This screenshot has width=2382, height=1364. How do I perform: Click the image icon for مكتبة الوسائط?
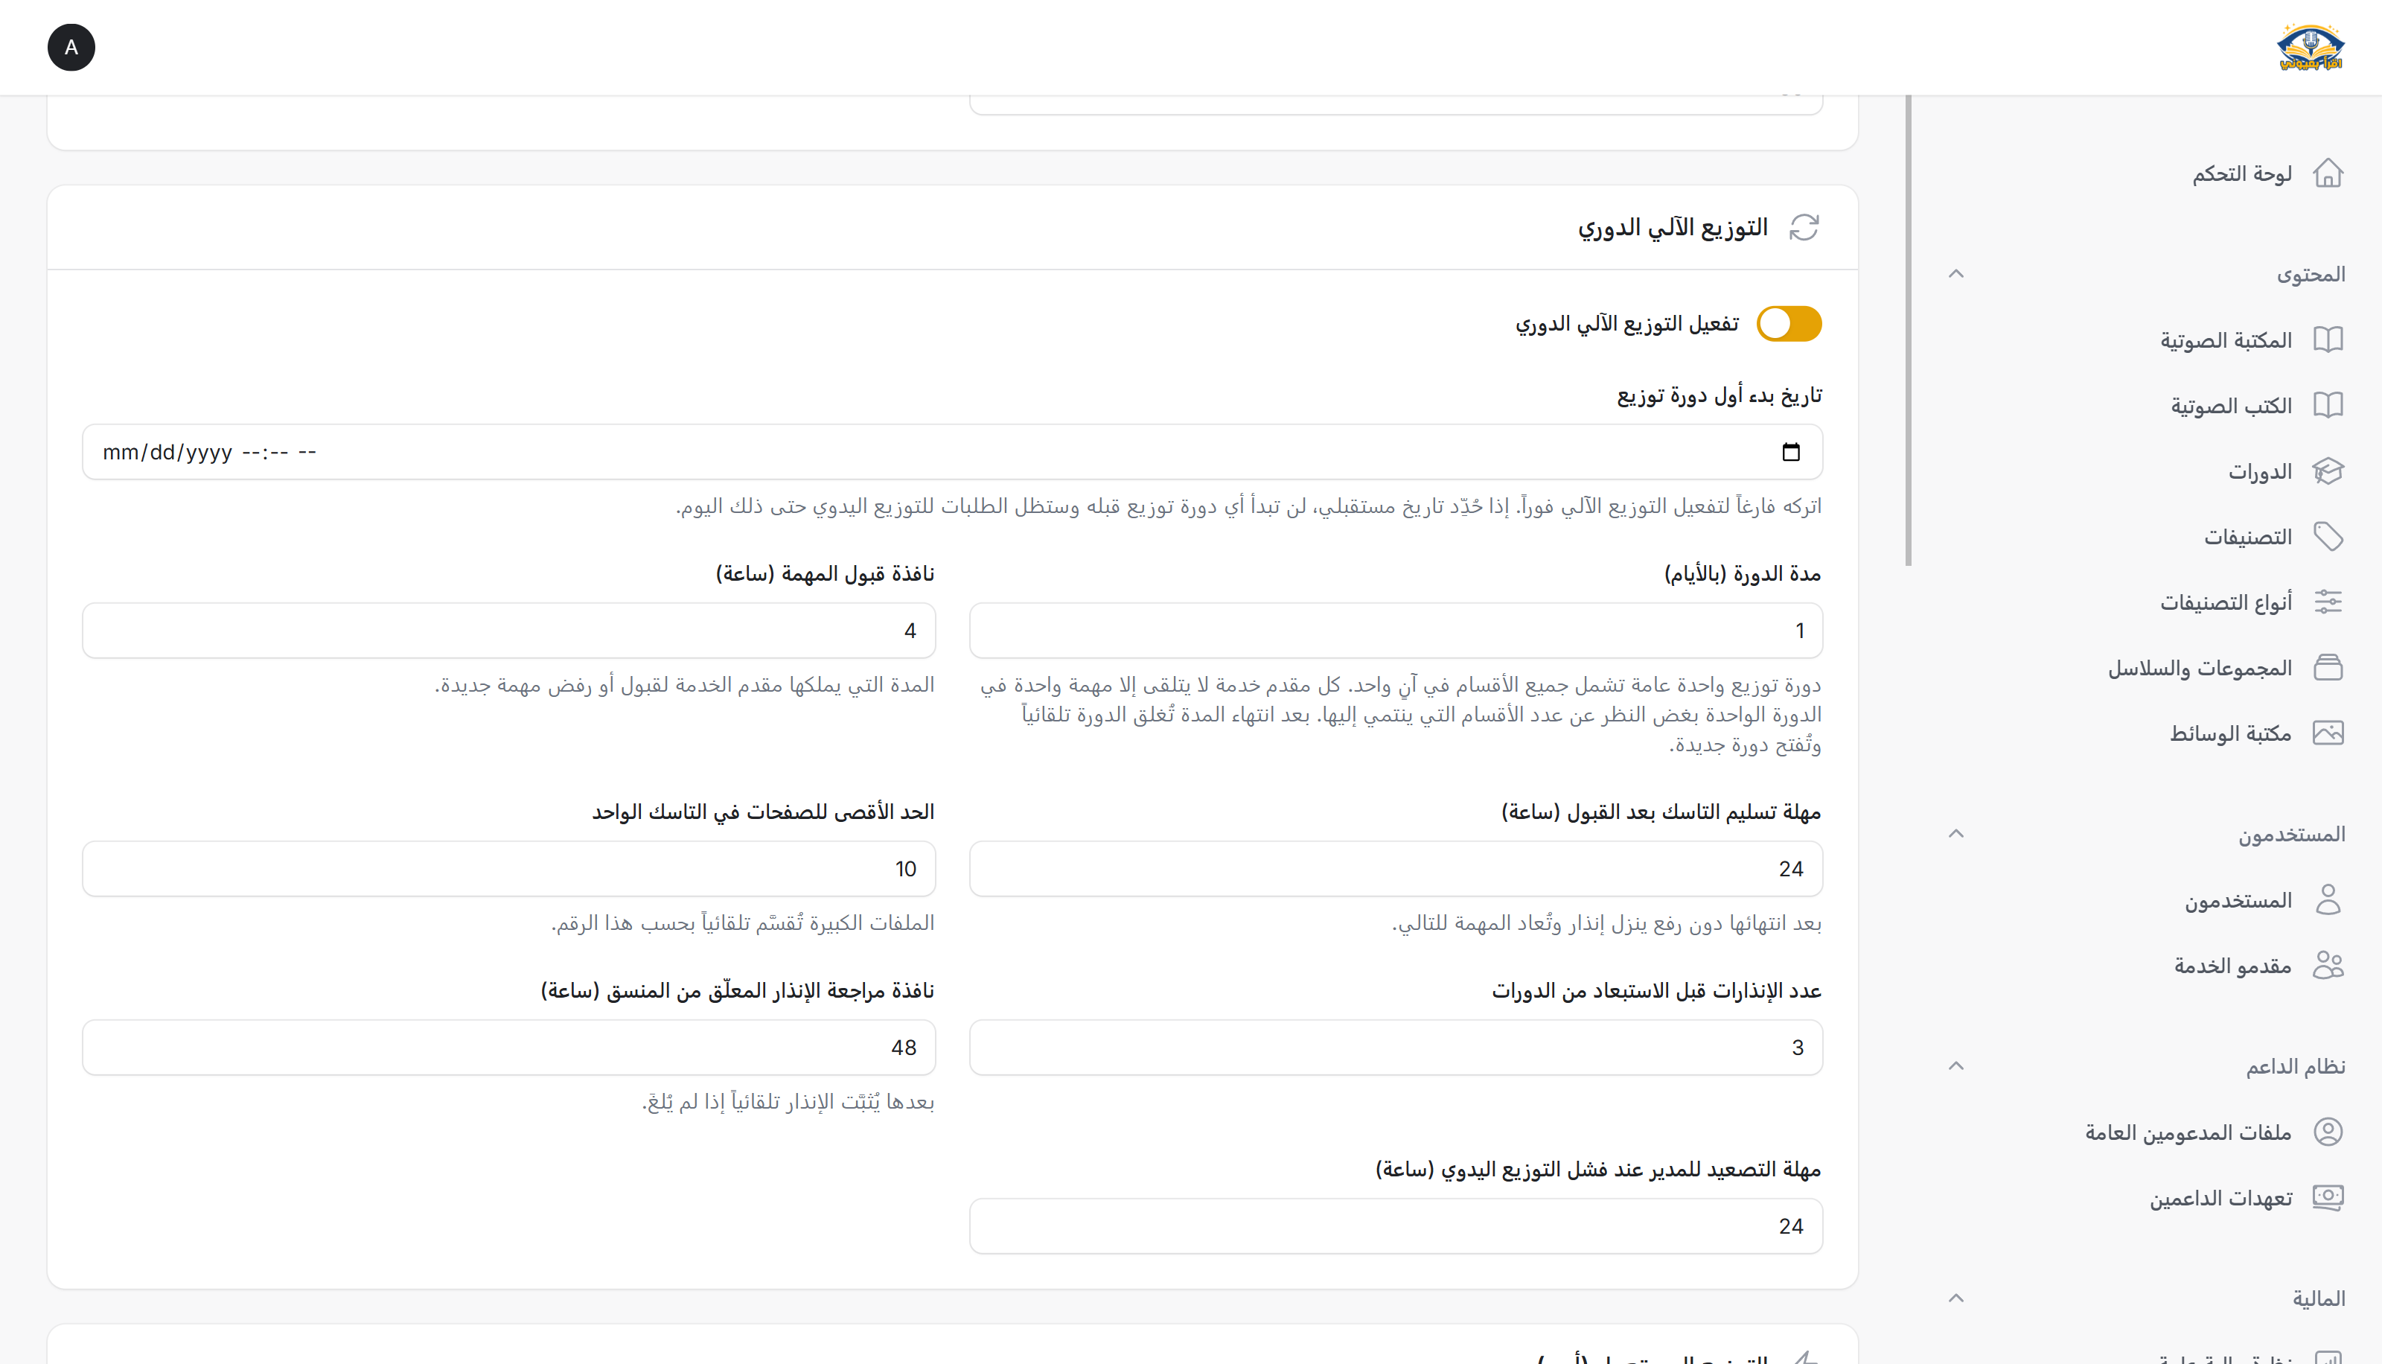click(2328, 733)
